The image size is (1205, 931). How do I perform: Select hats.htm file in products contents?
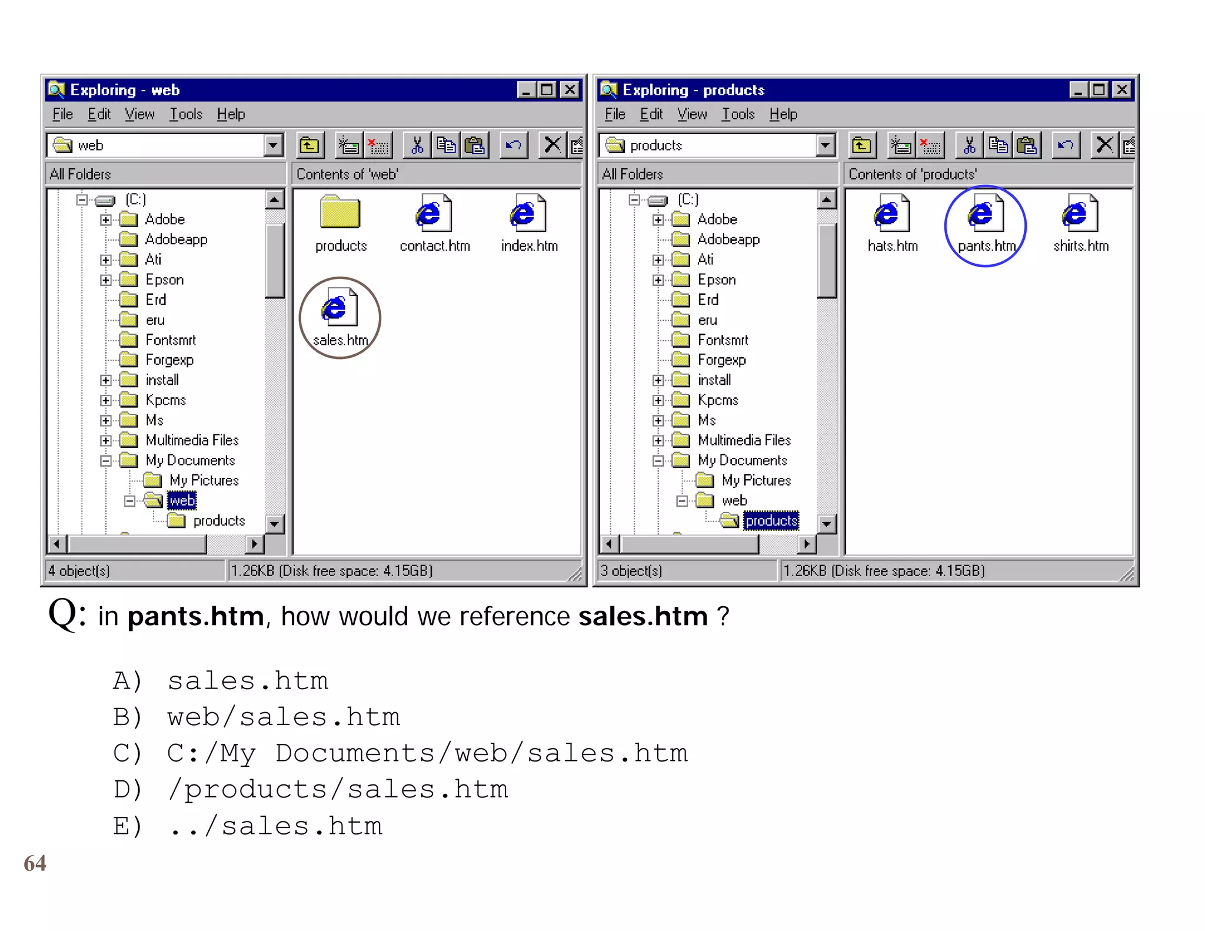pos(893,224)
